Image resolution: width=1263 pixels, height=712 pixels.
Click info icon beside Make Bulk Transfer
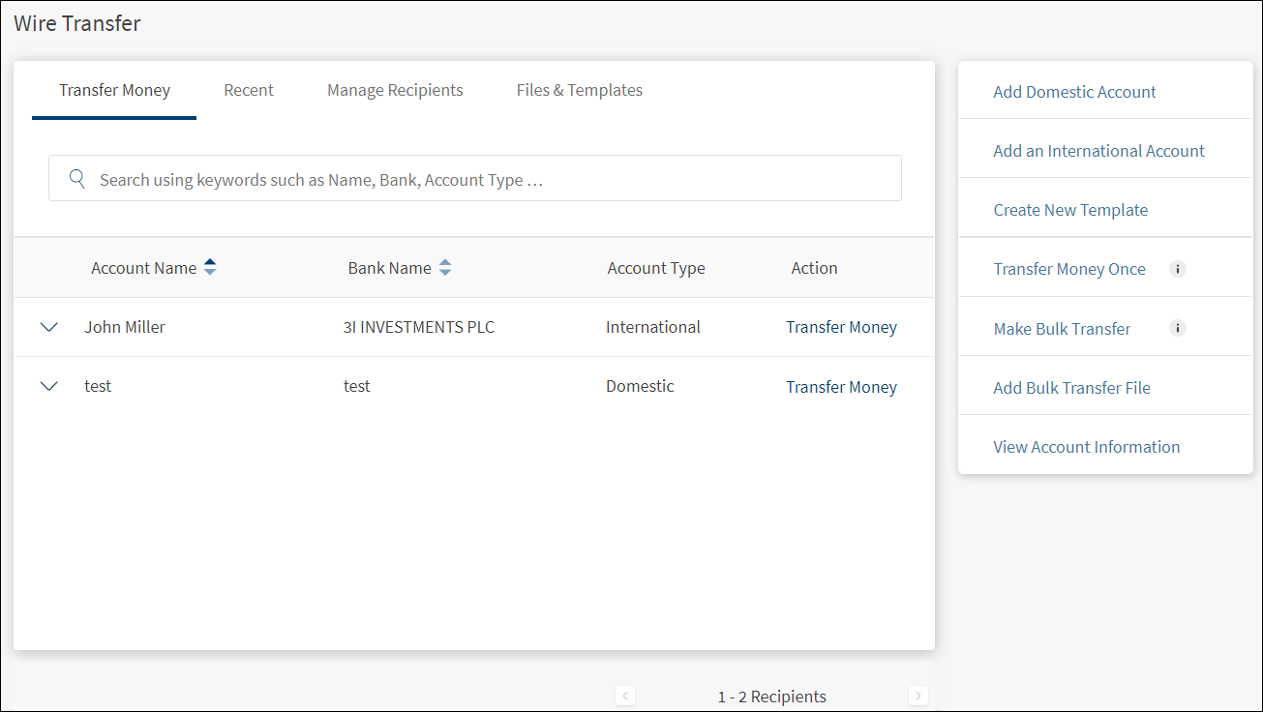point(1178,328)
